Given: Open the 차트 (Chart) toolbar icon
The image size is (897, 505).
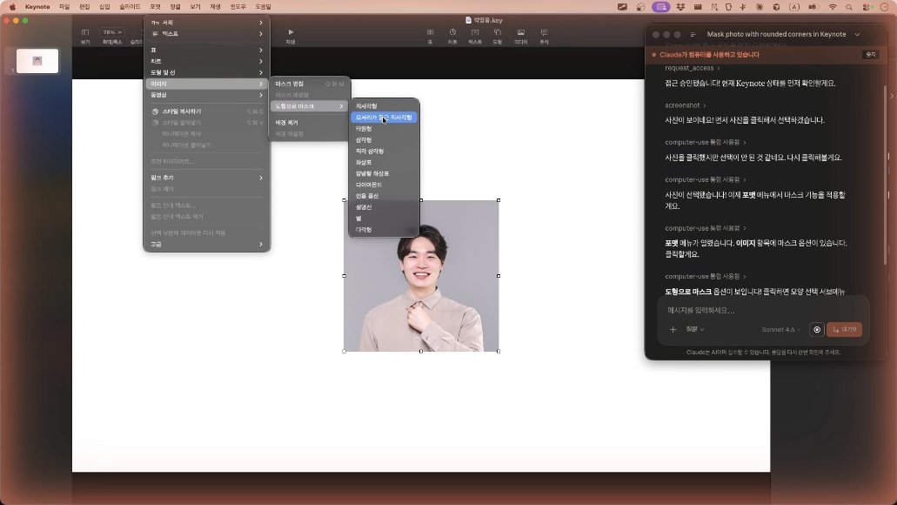Looking at the screenshot, I should (x=452, y=32).
